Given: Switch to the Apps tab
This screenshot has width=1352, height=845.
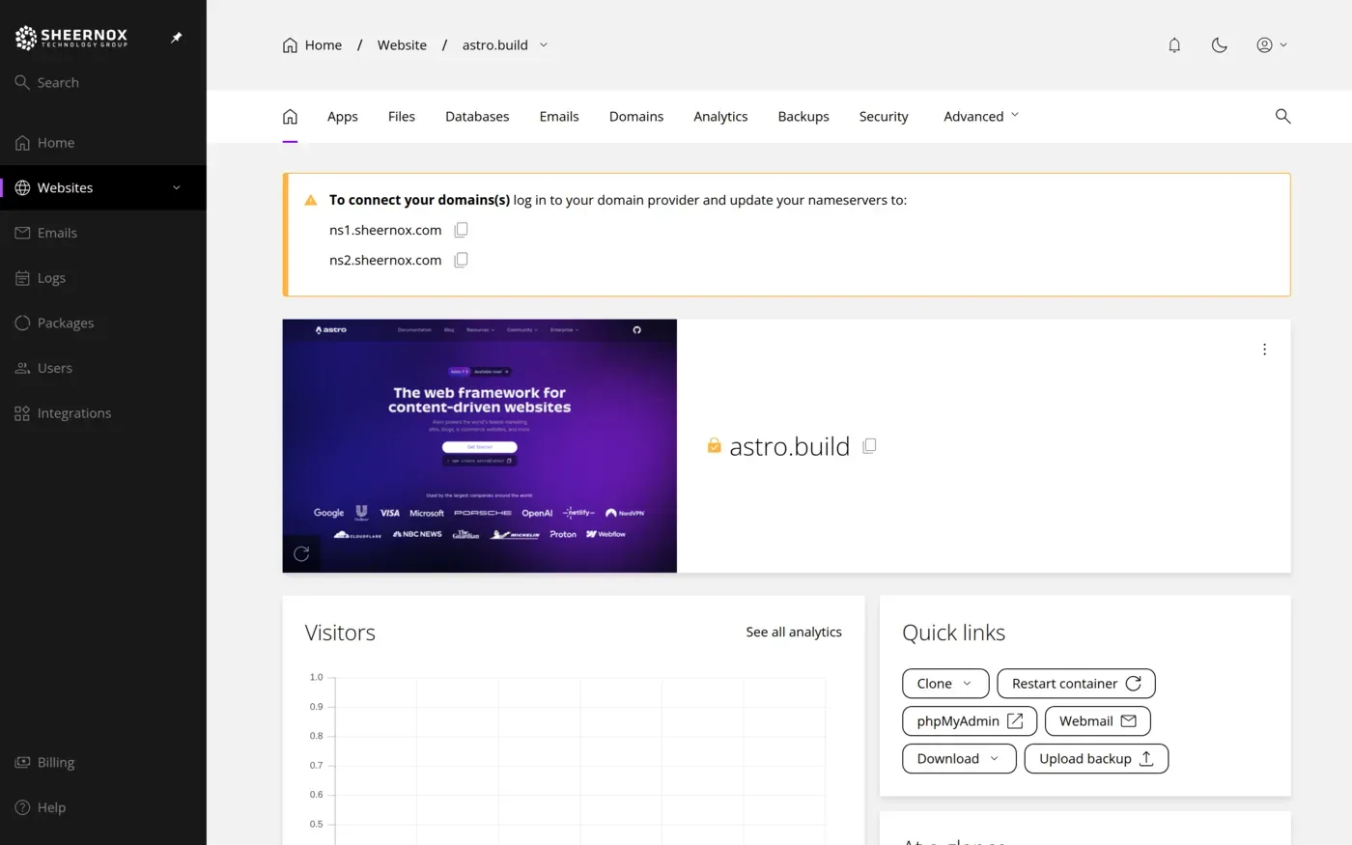Looking at the screenshot, I should point(343,117).
